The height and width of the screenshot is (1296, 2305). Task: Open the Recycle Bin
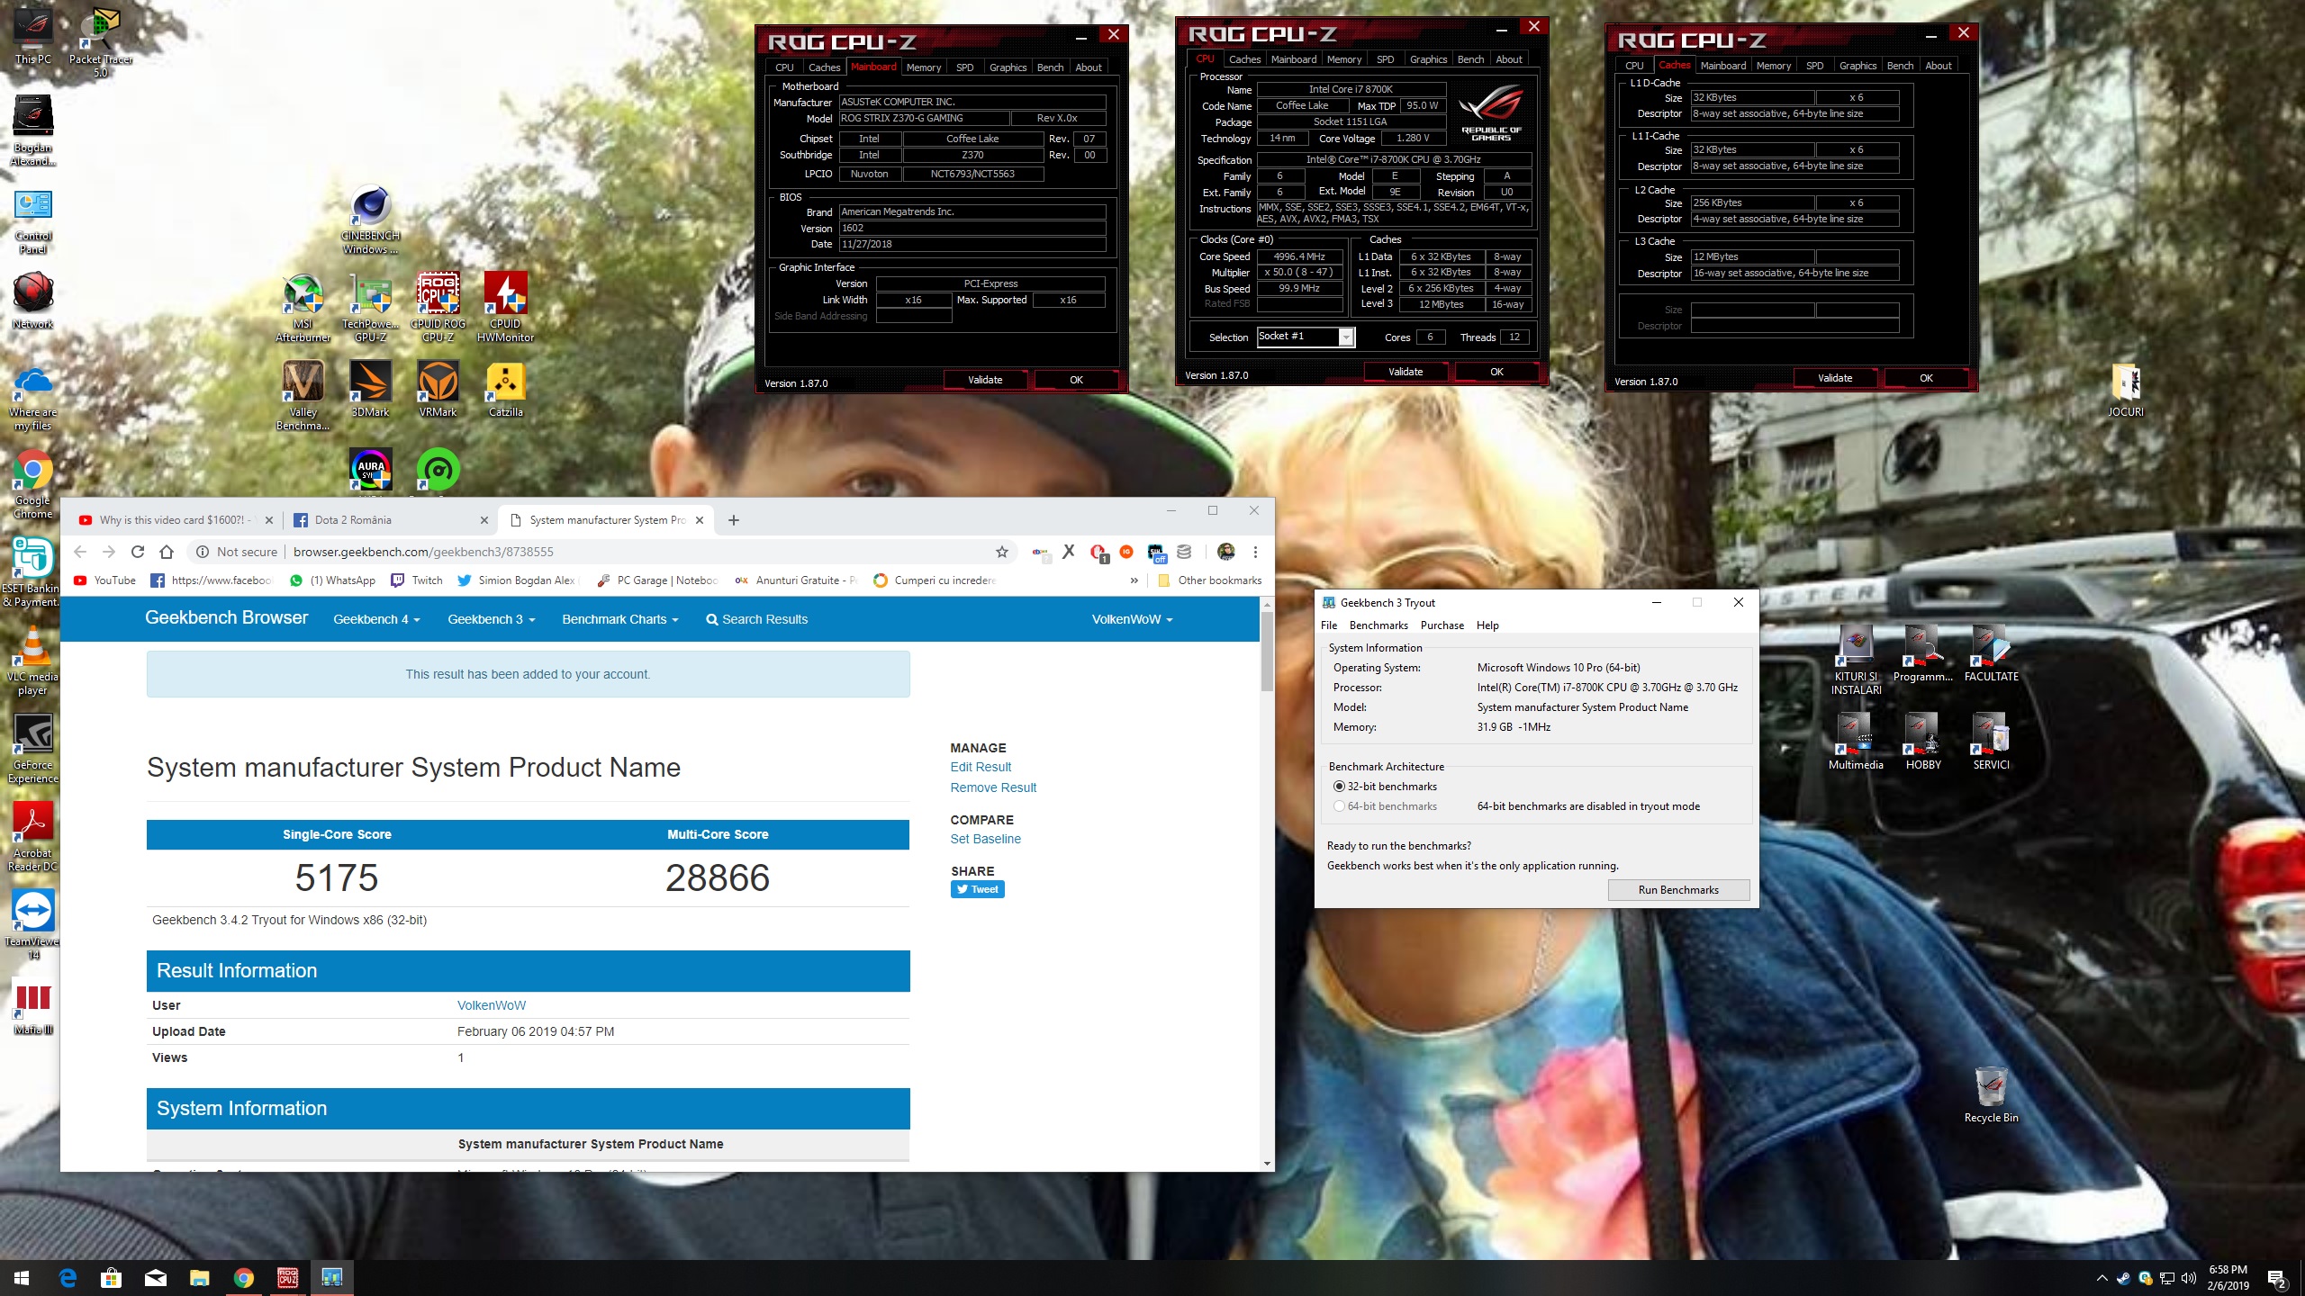click(1991, 1094)
